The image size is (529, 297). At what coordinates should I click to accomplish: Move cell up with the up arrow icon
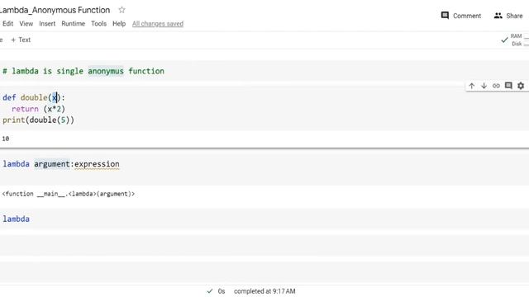[472, 86]
